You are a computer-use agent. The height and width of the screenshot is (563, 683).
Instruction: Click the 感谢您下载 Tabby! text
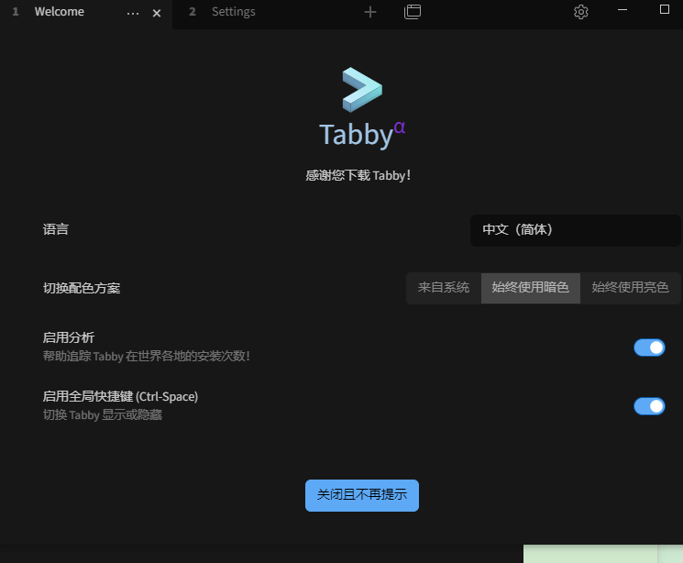tap(358, 176)
